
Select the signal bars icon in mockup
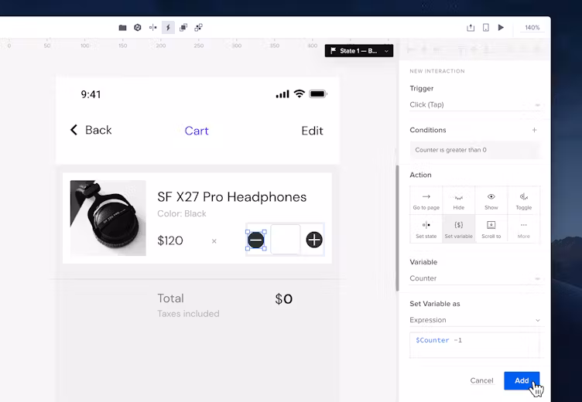point(282,94)
